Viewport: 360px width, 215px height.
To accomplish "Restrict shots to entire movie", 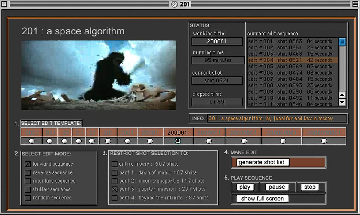I will tap(114, 164).
